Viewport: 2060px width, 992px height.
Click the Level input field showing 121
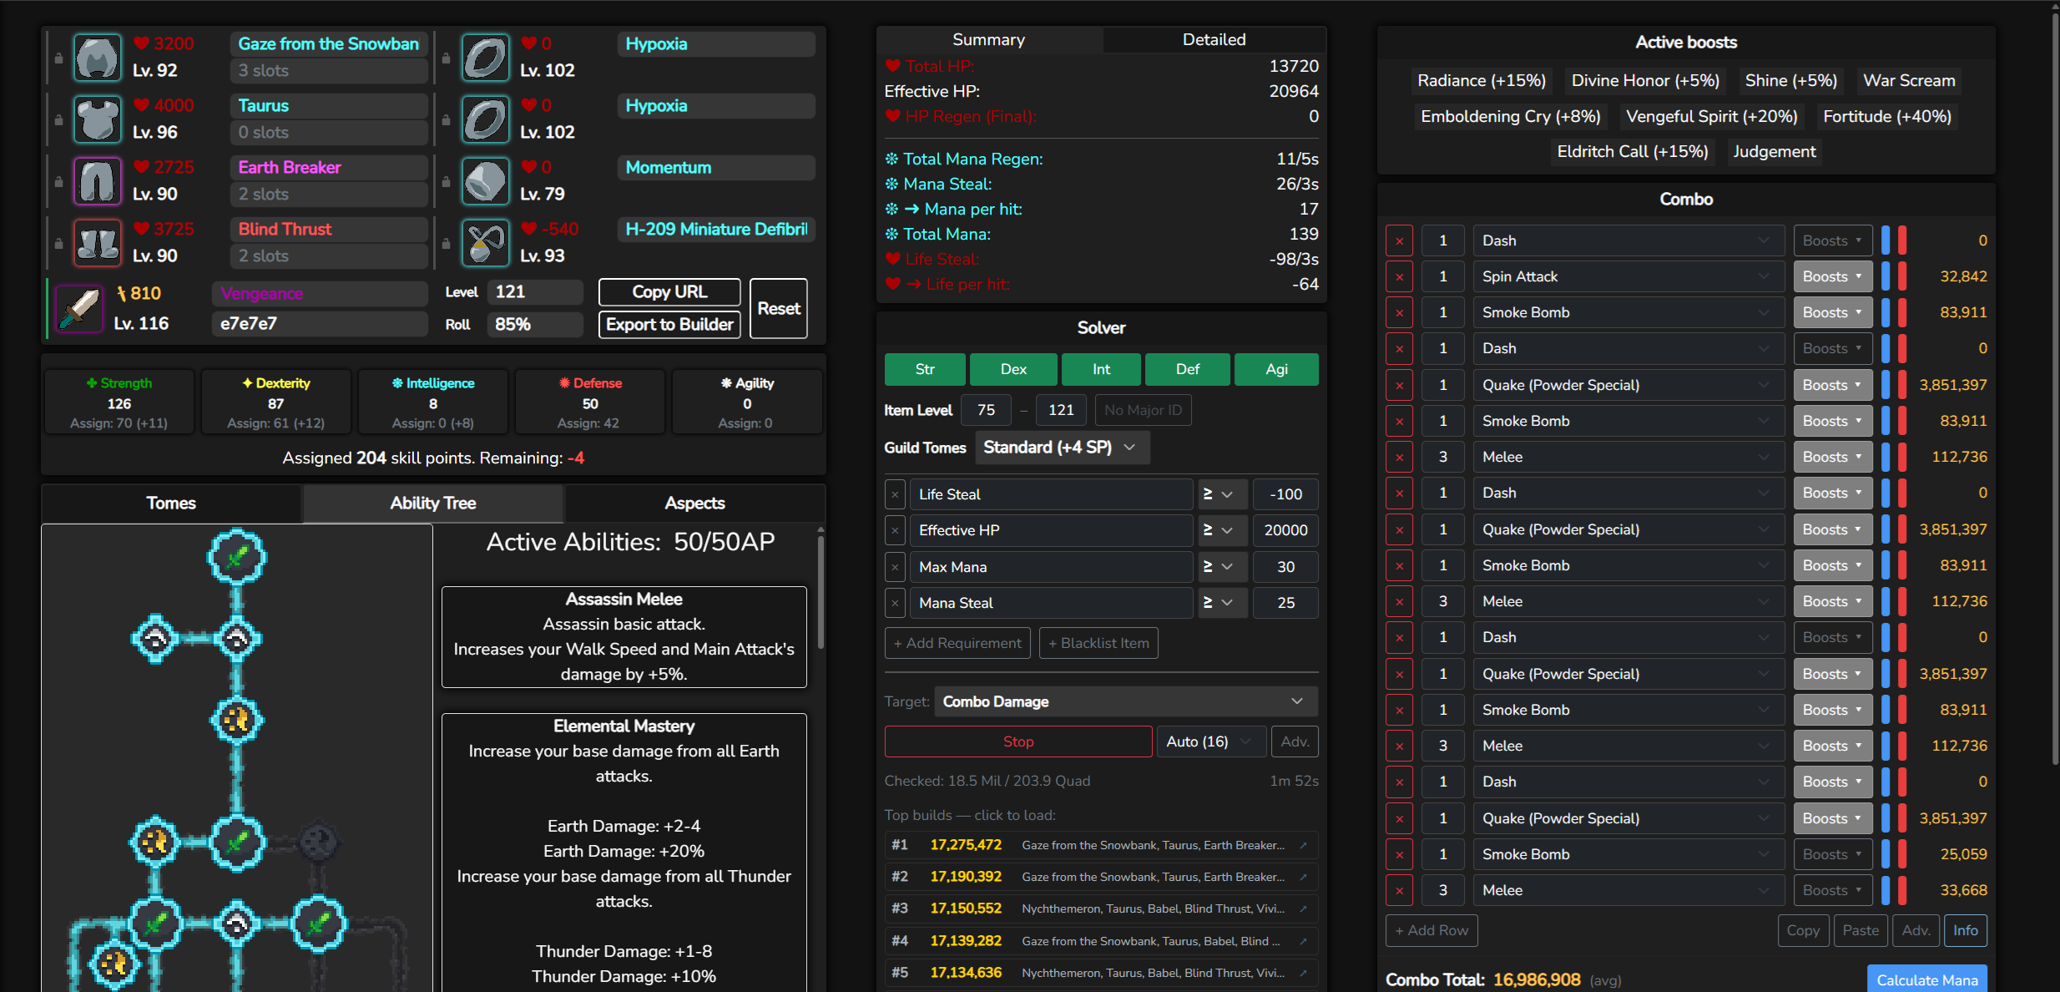point(535,292)
